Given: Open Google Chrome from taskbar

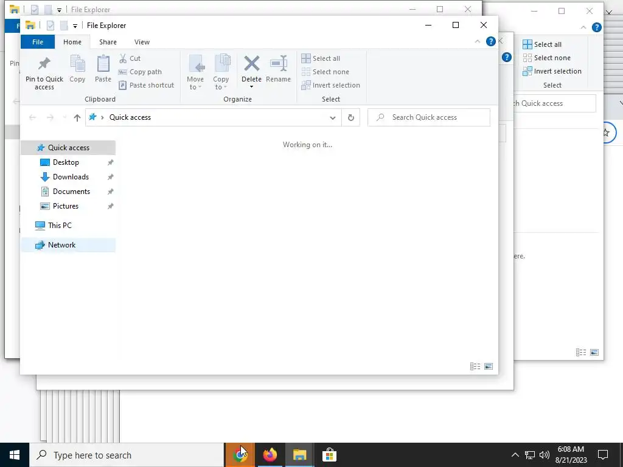Looking at the screenshot, I should (x=240, y=455).
